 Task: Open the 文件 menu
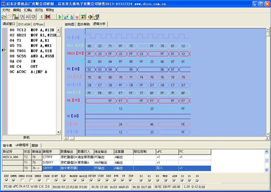click(6, 10)
